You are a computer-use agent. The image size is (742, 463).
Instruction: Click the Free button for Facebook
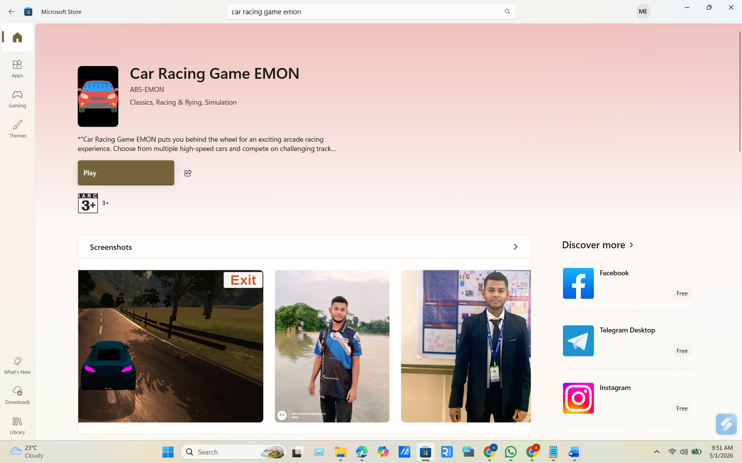682,293
